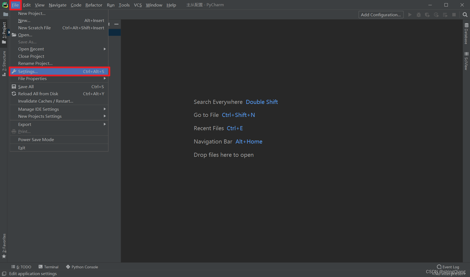
Task: Open the 6: TODO tool window
Action: 21,267
